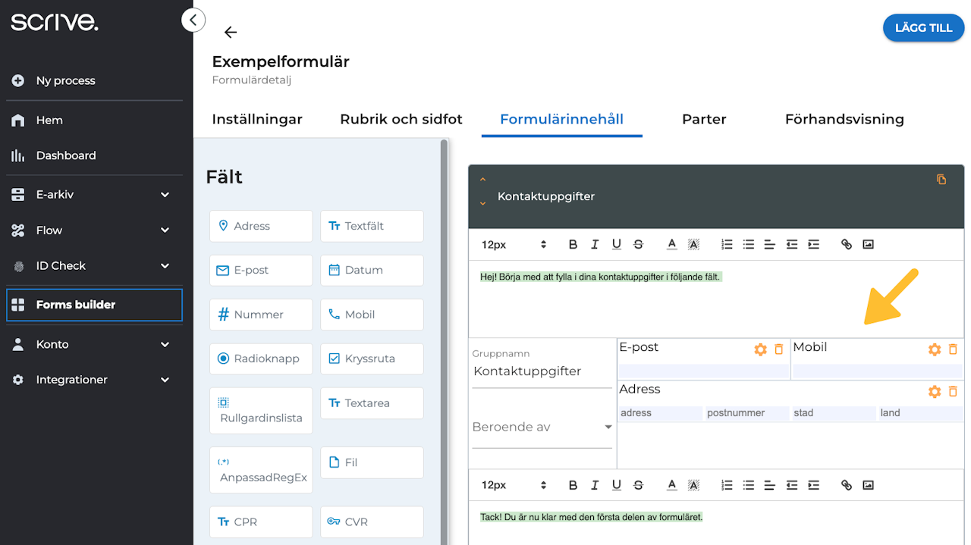The height and width of the screenshot is (545, 971).
Task: Open settings gear for the Adress field
Action: pyautogui.click(x=935, y=392)
